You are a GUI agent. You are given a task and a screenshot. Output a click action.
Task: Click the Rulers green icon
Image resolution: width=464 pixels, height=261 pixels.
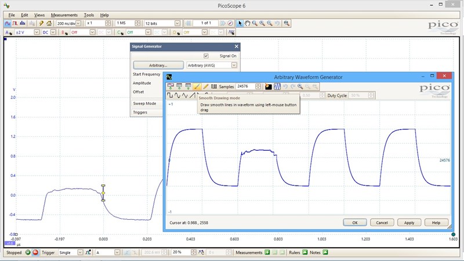[x=305, y=252]
